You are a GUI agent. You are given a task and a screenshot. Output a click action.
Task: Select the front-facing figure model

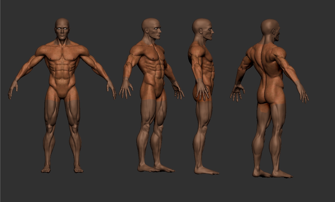[x=62, y=95]
